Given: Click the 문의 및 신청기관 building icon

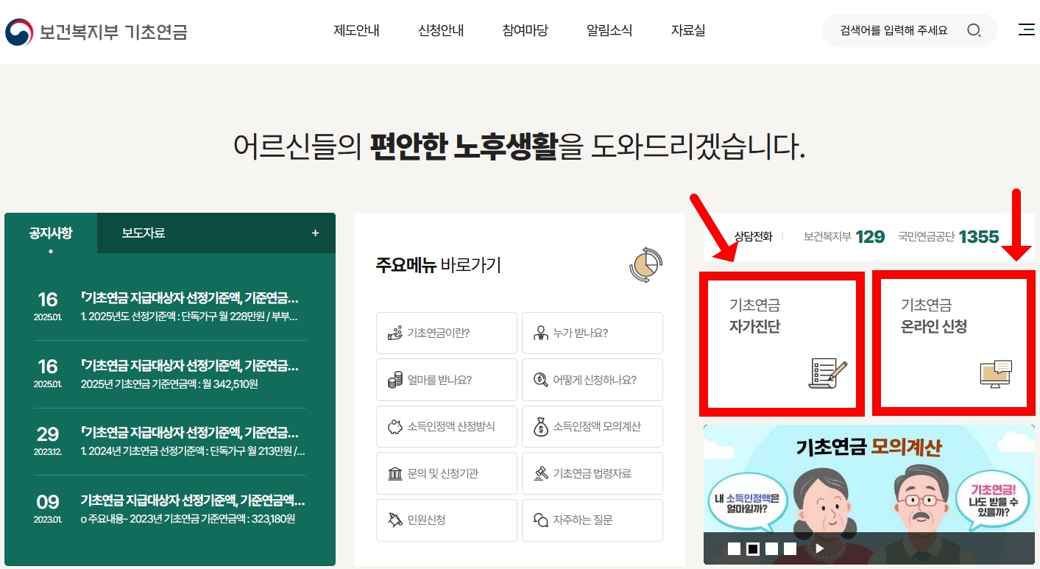Looking at the screenshot, I should tap(395, 473).
